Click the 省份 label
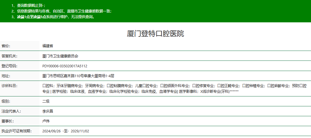Screen dimensions: 311x138 click(x=6, y=46)
